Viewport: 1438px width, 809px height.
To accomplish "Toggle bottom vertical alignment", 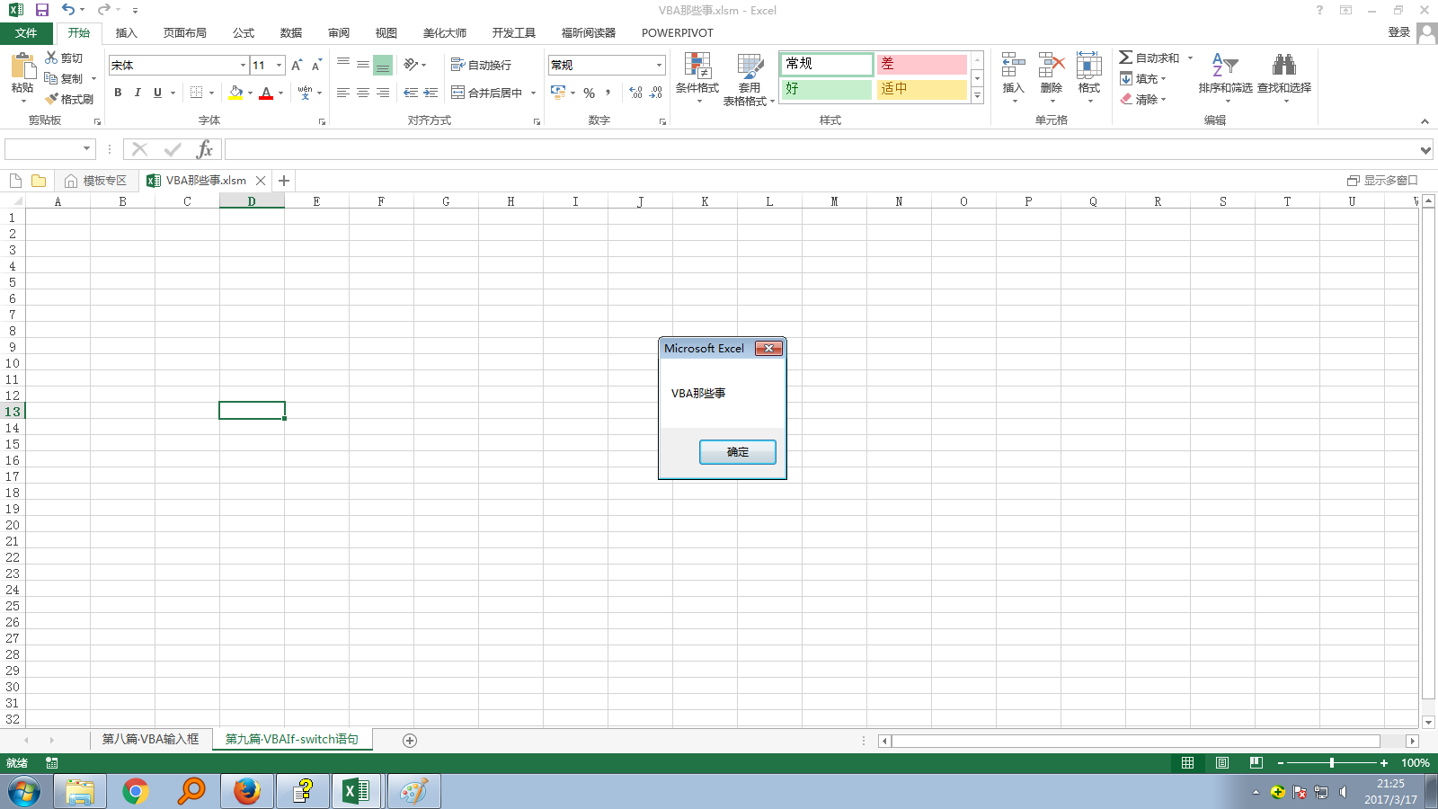I will 383,65.
